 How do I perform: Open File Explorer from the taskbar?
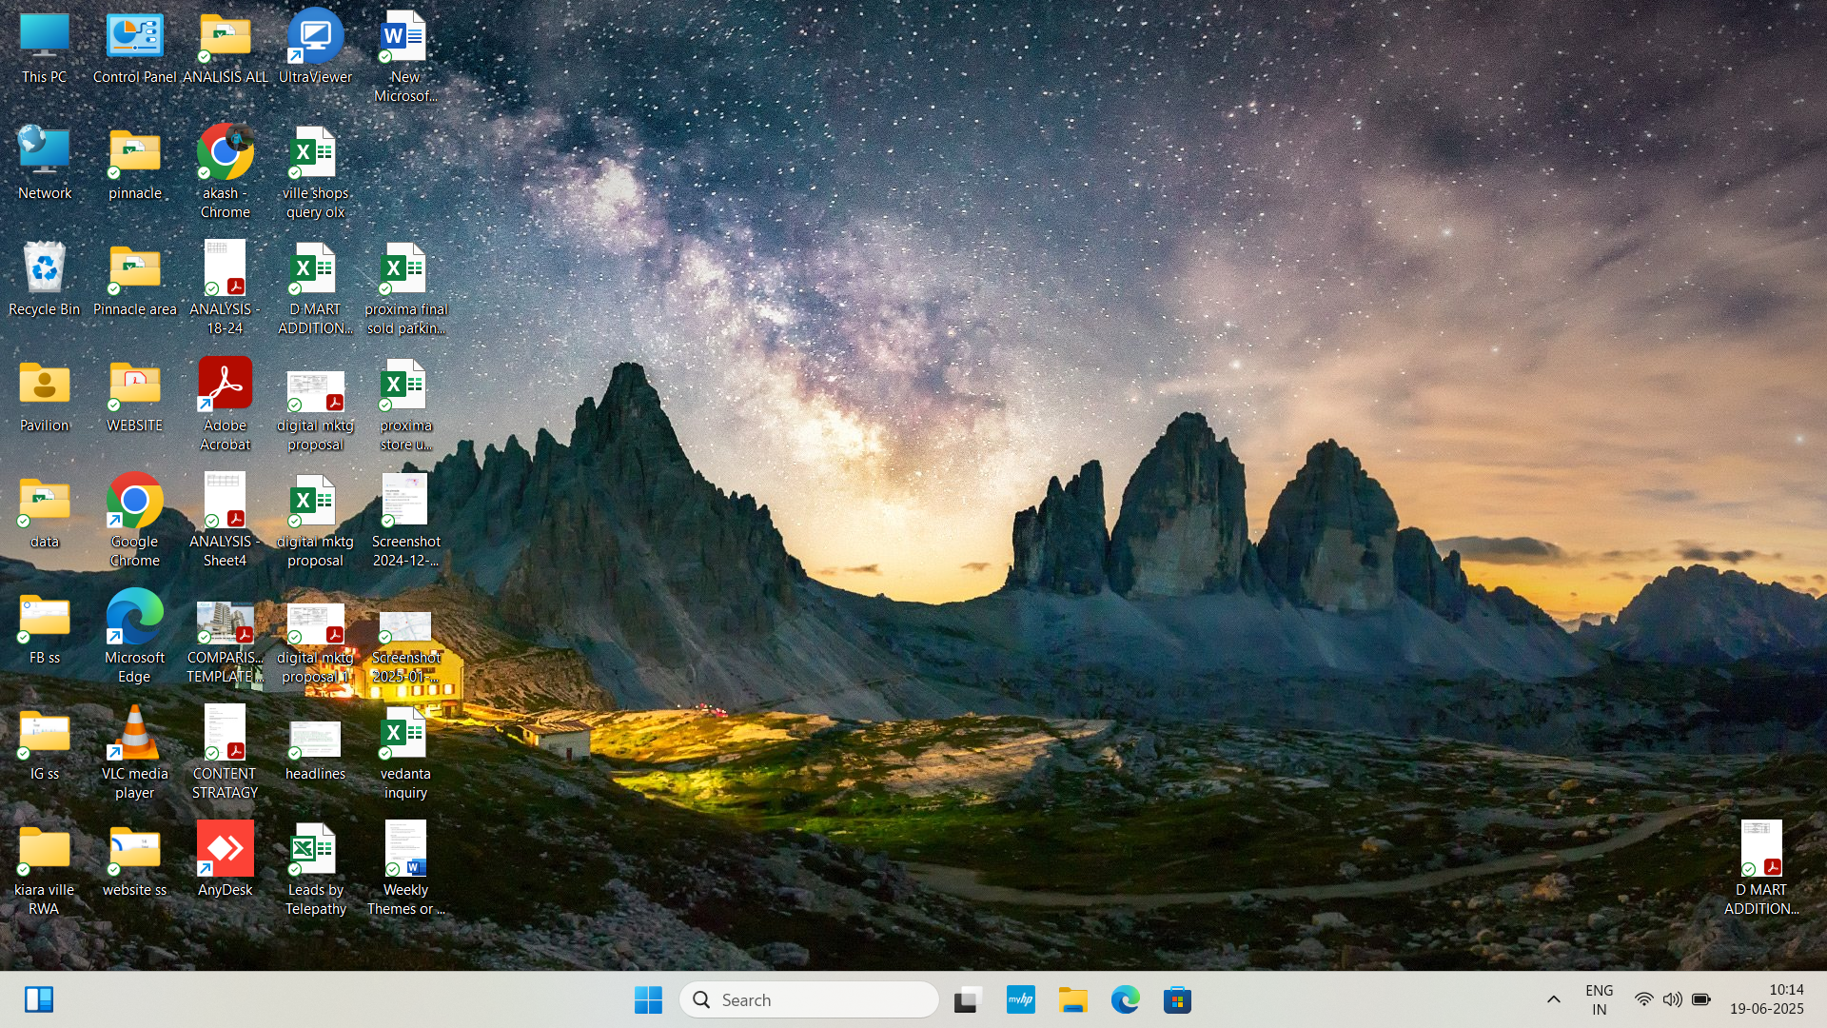pyautogui.click(x=1072, y=999)
